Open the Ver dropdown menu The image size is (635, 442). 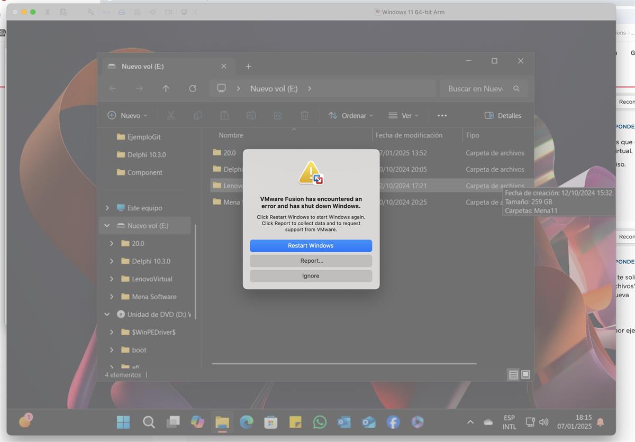pos(403,115)
